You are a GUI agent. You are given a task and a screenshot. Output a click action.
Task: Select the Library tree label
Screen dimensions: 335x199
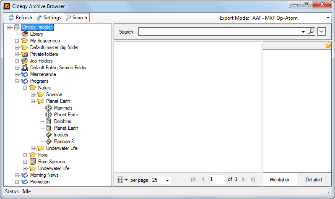coord(36,34)
